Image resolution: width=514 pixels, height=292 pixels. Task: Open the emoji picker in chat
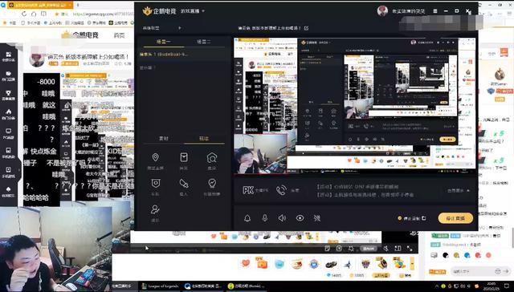tap(498, 271)
